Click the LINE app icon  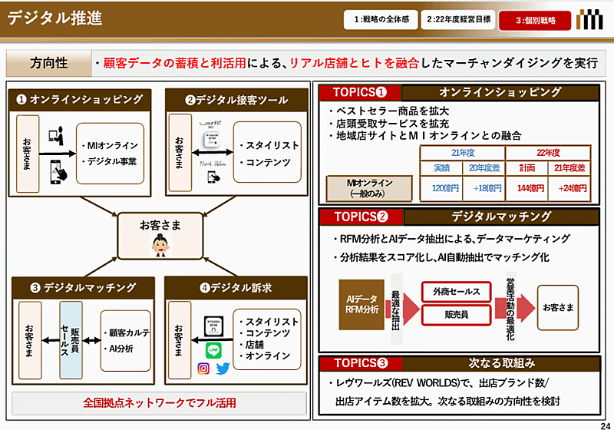pyautogui.click(x=213, y=349)
